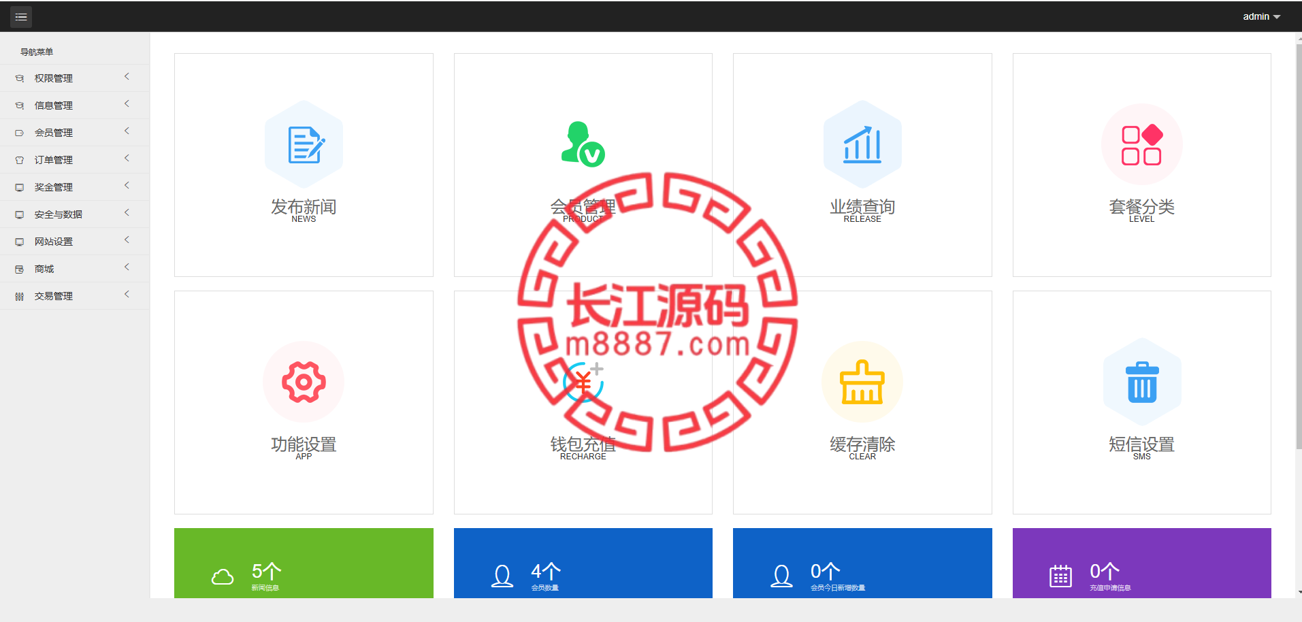
Task: Click the 导航菜单 sidebar heading
Action: coord(37,52)
